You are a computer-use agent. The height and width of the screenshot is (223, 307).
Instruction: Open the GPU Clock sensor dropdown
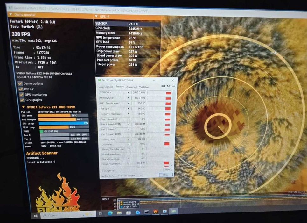[128, 92]
